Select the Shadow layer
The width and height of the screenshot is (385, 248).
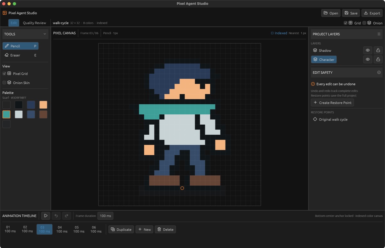click(322, 50)
